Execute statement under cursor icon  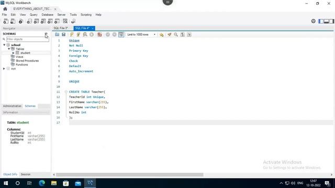78,34
